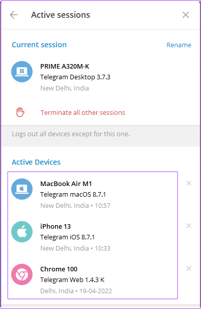Click the Active Devices section header
The height and width of the screenshot is (309, 201).
(x=36, y=162)
